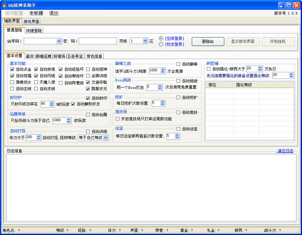Click the 密码 input field
Viewport: 302px width, 235px height.
point(98,41)
